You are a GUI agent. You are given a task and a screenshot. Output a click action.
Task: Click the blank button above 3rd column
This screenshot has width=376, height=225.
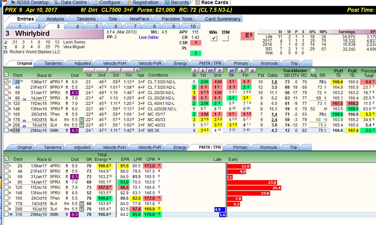pos(115,70)
